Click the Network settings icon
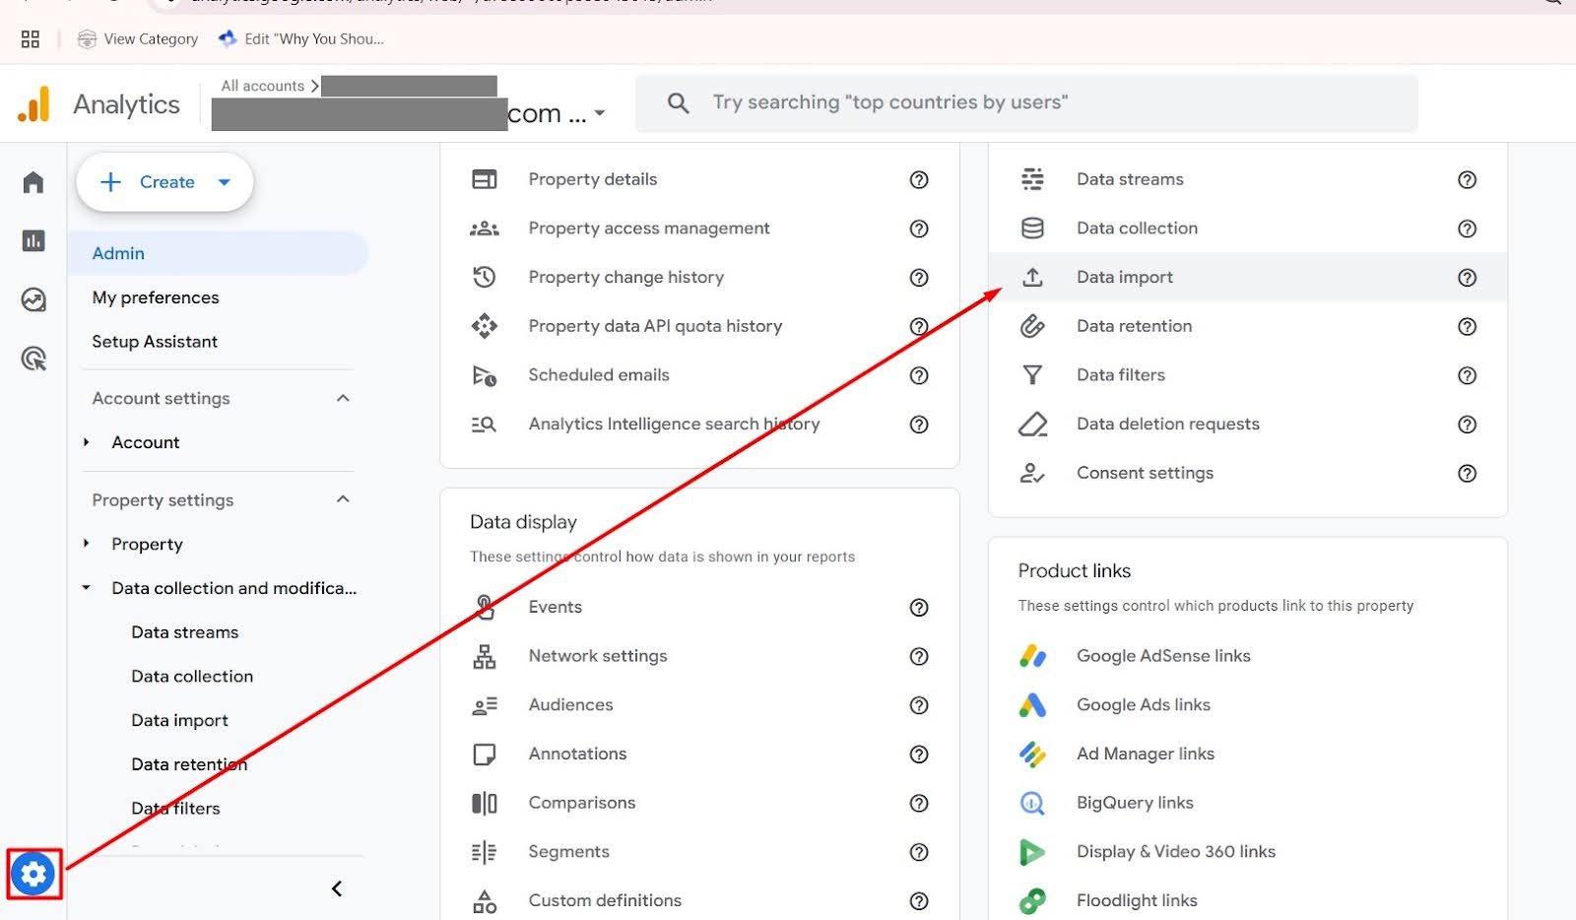Viewport: 1576px width, 920px height. pos(484,656)
